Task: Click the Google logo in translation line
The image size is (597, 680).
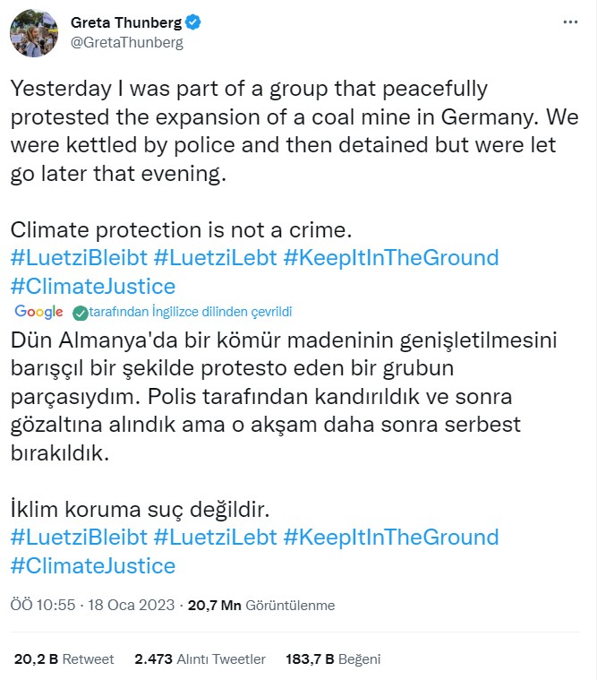Action: (x=38, y=312)
